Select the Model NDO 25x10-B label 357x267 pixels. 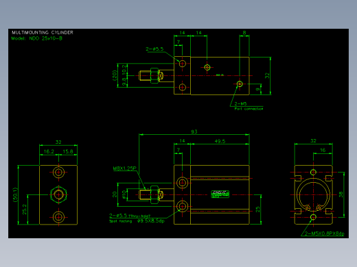(x=36, y=38)
